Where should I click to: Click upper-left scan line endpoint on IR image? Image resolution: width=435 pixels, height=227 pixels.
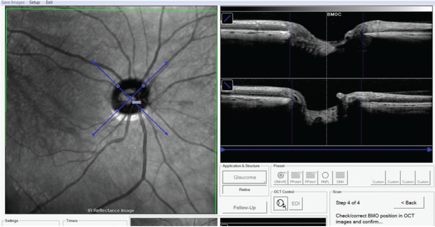[x=93, y=62]
